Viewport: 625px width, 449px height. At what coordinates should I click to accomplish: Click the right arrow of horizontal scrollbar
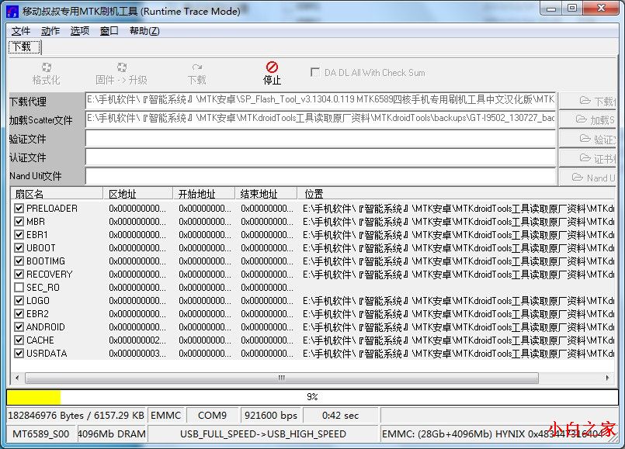coord(607,378)
